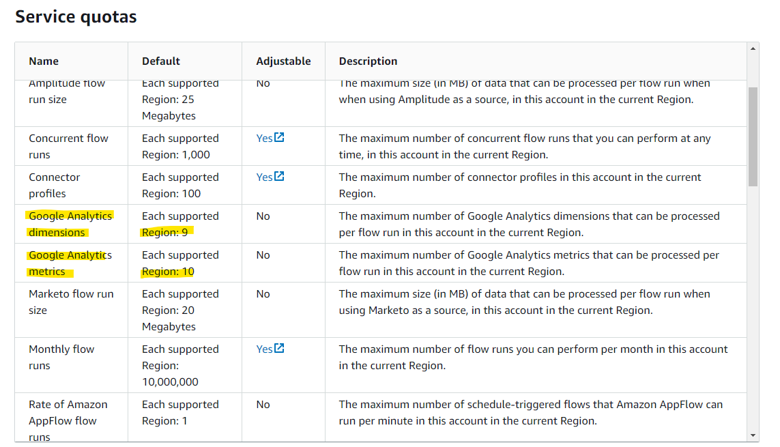
Task: Click the scrollbar up arrow
Action: point(753,49)
